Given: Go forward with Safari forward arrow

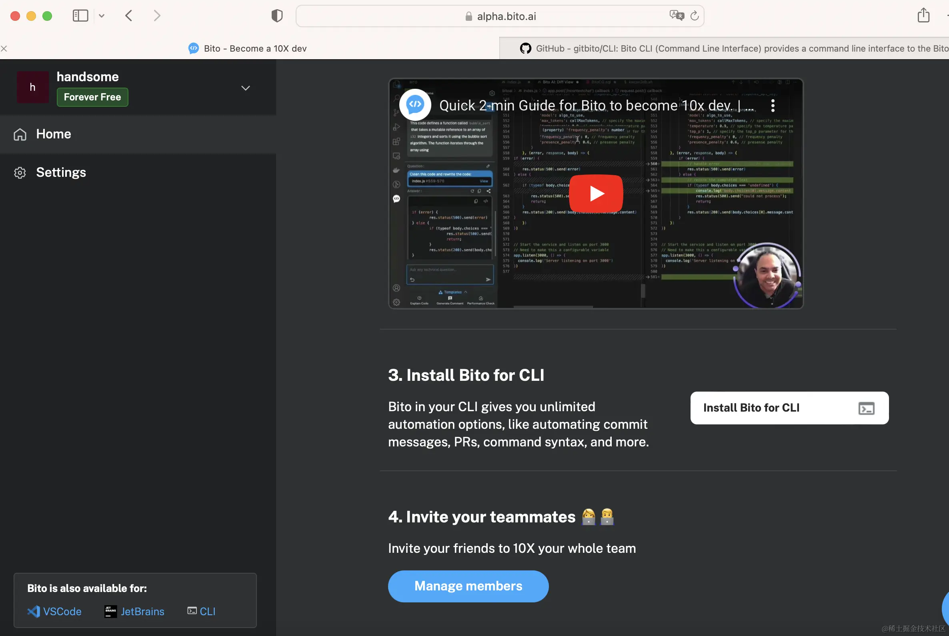Looking at the screenshot, I should pos(157,16).
